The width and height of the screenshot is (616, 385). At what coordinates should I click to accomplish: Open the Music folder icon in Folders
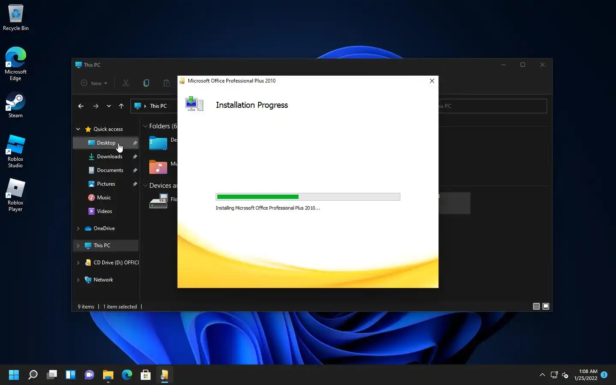click(x=158, y=167)
